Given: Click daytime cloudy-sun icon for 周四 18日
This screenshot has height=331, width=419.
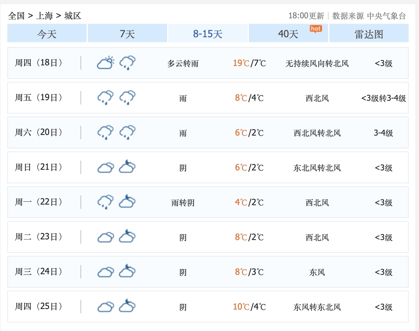Looking at the screenshot, I should (106, 63).
